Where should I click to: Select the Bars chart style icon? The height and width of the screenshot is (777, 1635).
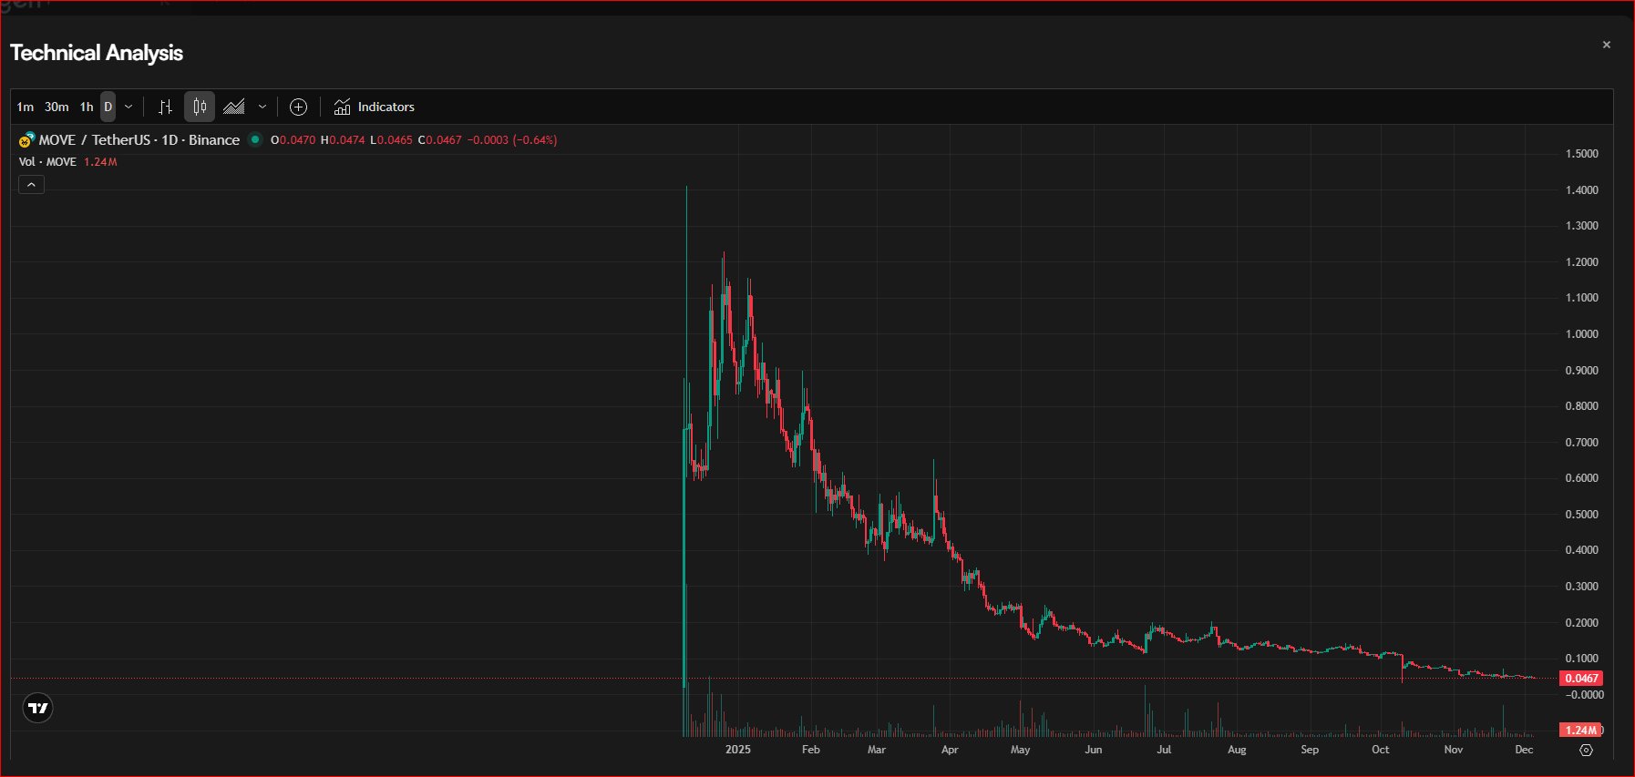pyautogui.click(x=165, y=107)
